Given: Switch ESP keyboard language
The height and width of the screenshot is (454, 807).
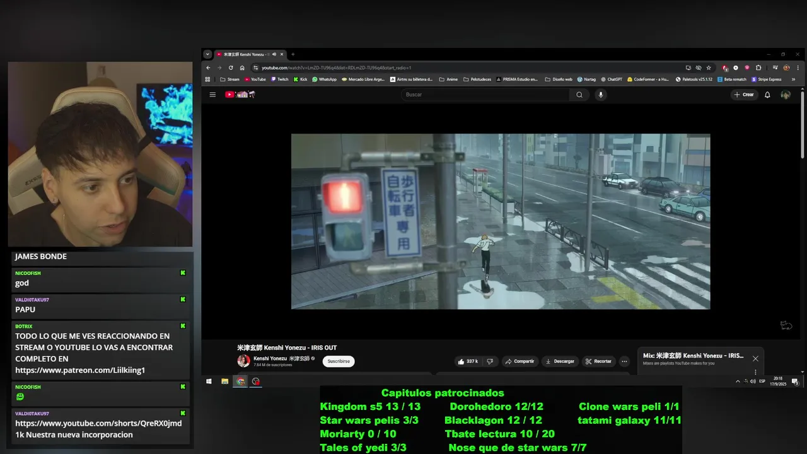Looking at the screenshot, I should [x=762, y=381].
